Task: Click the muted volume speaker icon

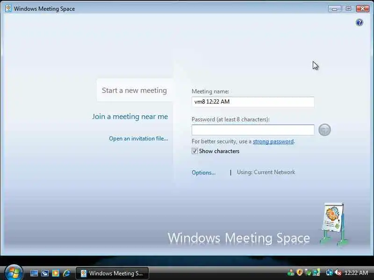Action: (x=338, y=273)
